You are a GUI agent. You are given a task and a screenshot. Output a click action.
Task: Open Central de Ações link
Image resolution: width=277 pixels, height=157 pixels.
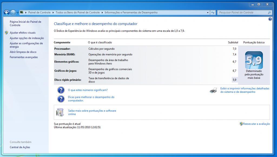pos(20,147)
